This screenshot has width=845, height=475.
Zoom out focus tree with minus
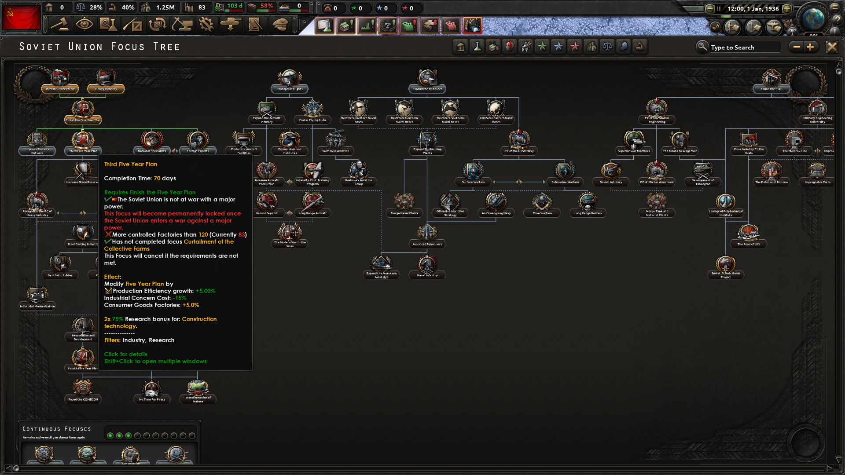pos(797,47)
